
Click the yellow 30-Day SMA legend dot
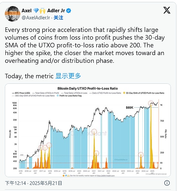click(x=124, y=93)
